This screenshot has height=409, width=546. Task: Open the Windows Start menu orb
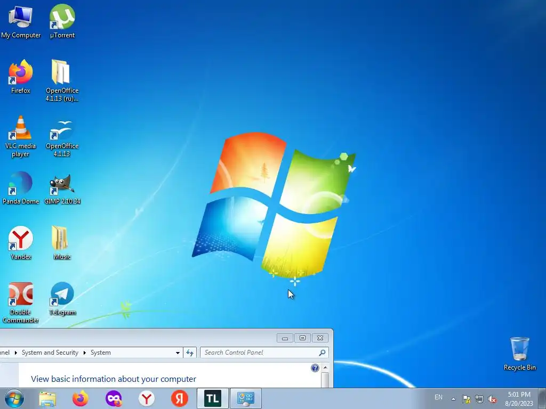pyautogui.click(x=14, y=398)
